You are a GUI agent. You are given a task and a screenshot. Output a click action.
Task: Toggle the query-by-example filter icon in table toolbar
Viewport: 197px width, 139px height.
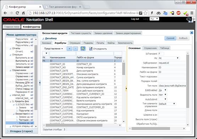click(83, 49)
